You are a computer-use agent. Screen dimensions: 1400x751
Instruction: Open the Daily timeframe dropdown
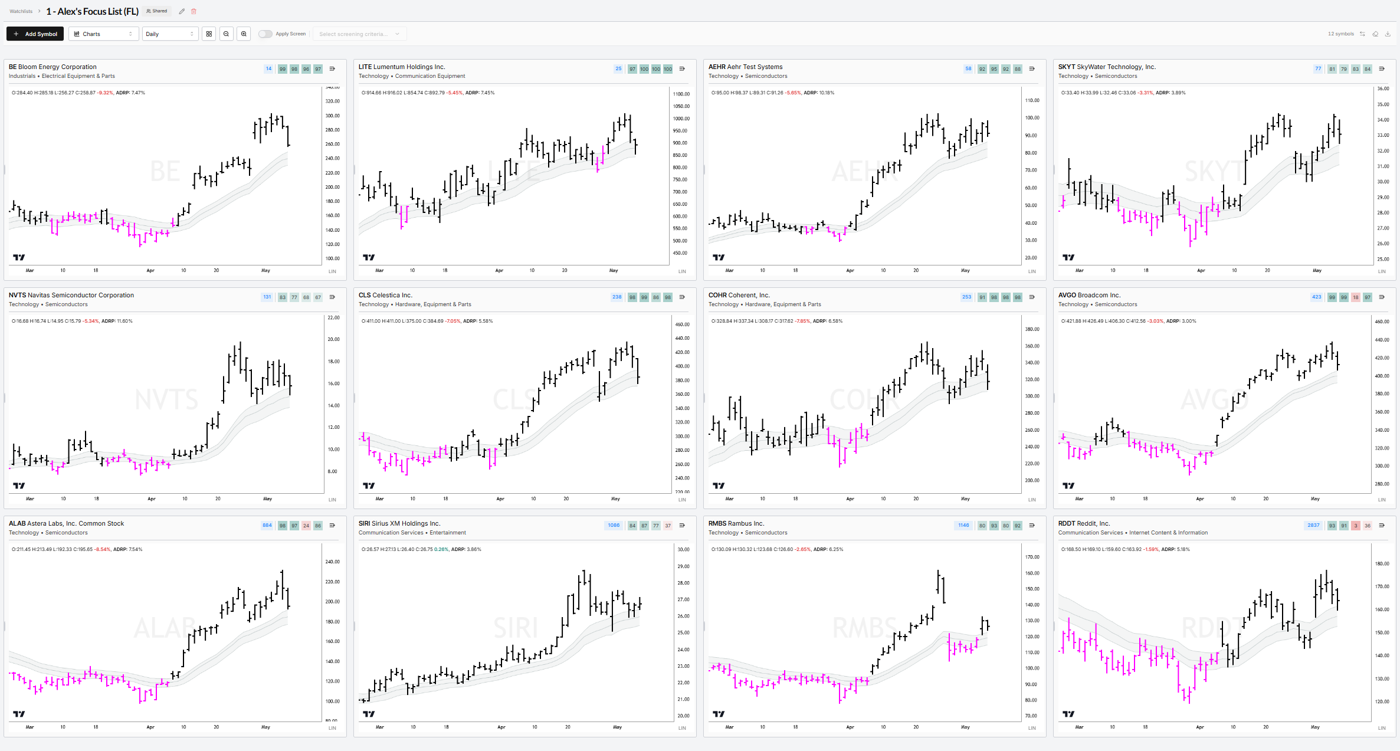170,34
